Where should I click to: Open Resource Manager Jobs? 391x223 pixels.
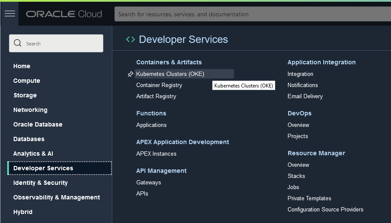tap(293, 187)
